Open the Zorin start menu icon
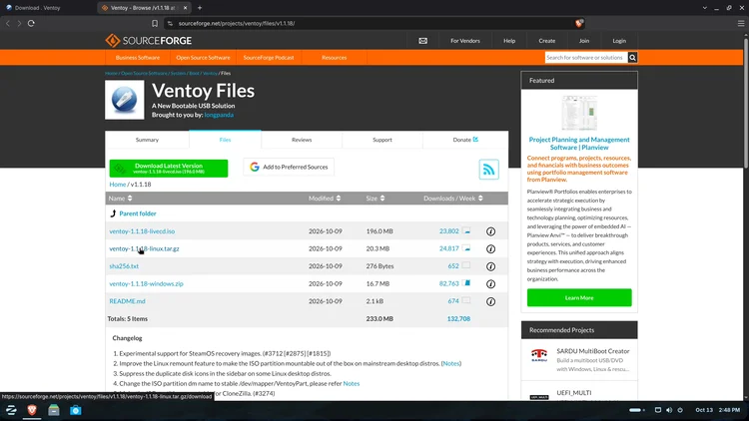The image size is (749, 421). coord(11,410)
